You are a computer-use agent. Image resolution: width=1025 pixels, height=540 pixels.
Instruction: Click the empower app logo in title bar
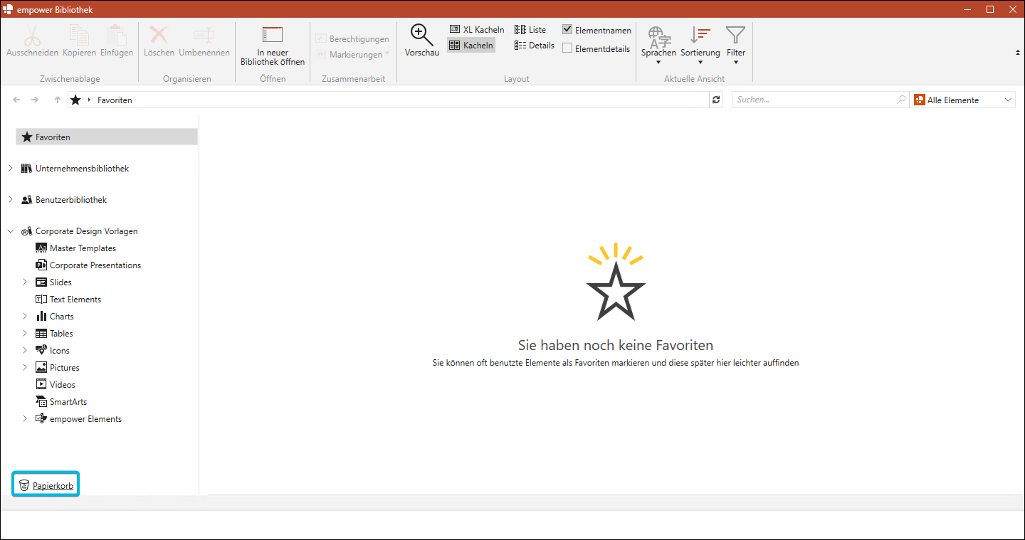coord(9,9)
